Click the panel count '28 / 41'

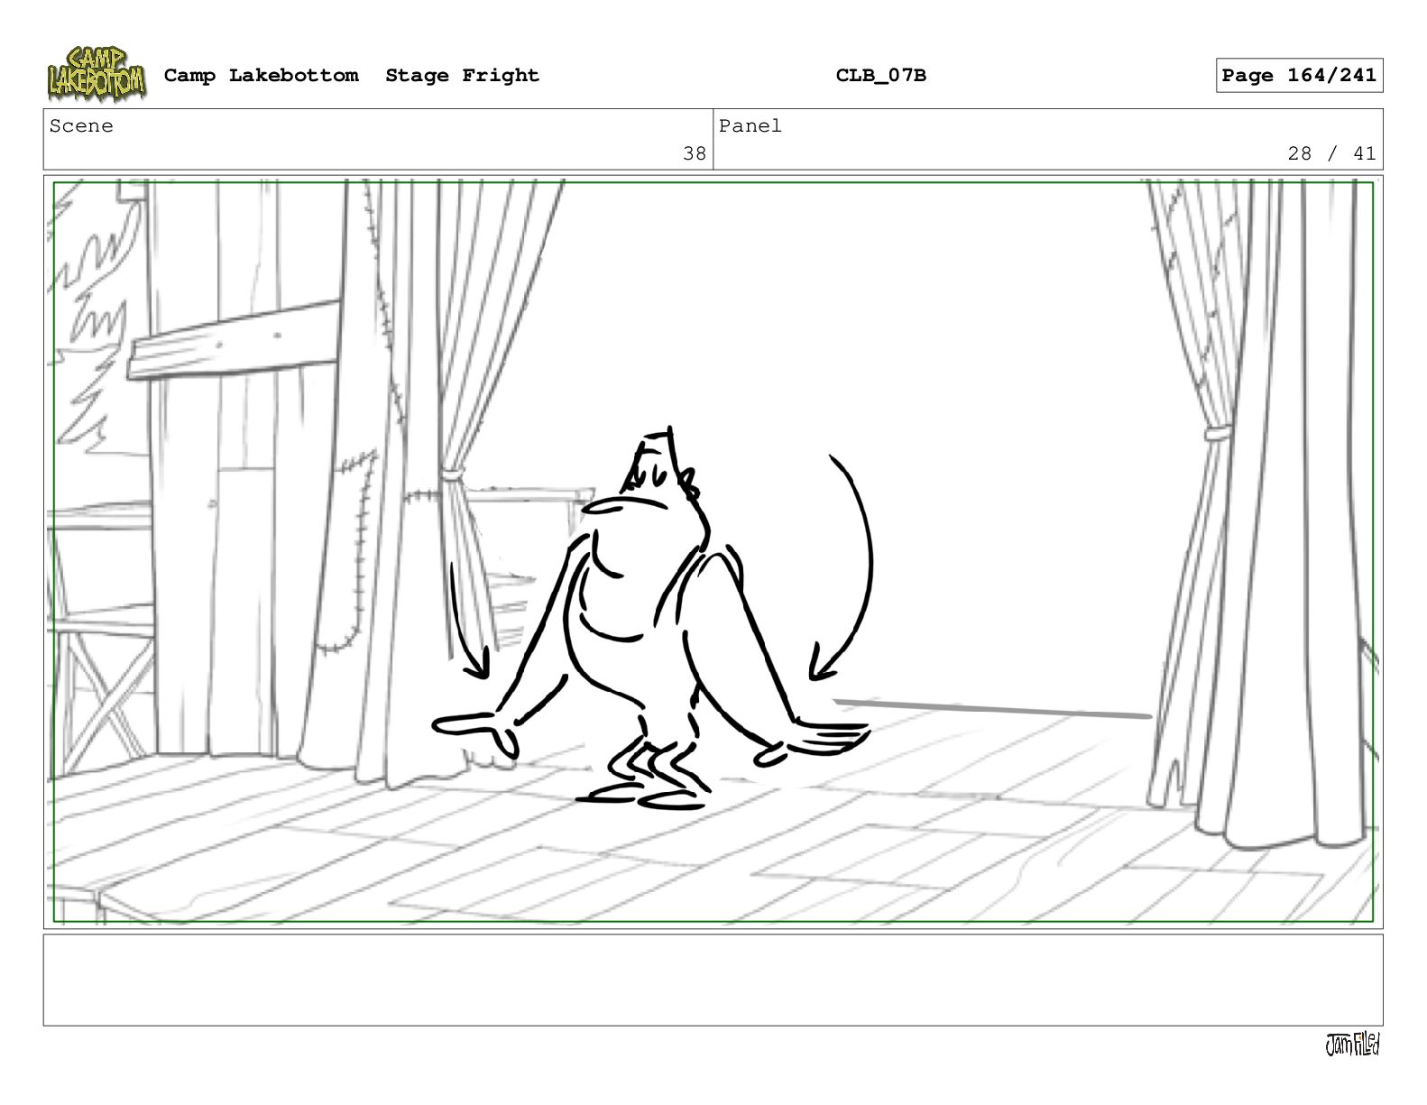coord(1331,153)
